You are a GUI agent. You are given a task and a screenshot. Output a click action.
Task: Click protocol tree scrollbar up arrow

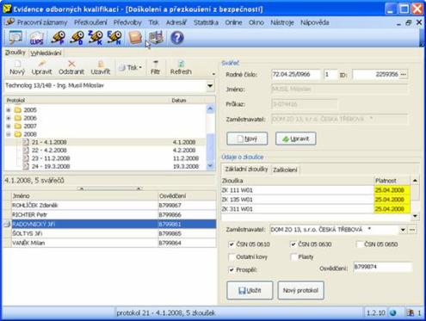(x=210, y=109)
